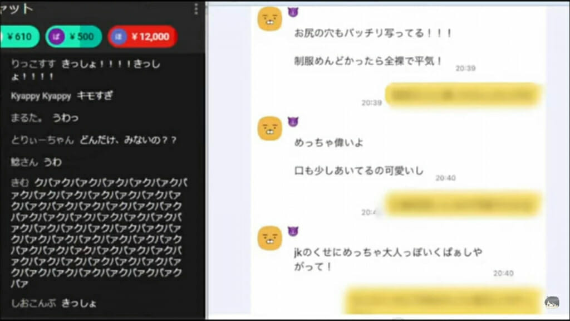Image resolution: width=570 pixels, height=321 pixels.
Task: Select the とりぃーちゃん chat username
Action: click(x=42, y=140)
